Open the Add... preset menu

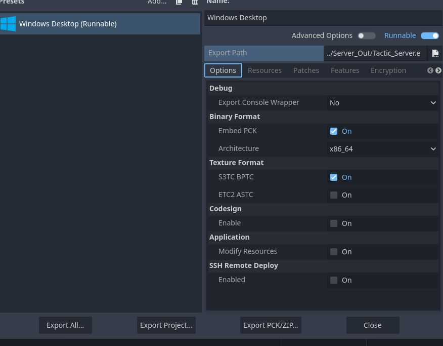coord(157,2)
